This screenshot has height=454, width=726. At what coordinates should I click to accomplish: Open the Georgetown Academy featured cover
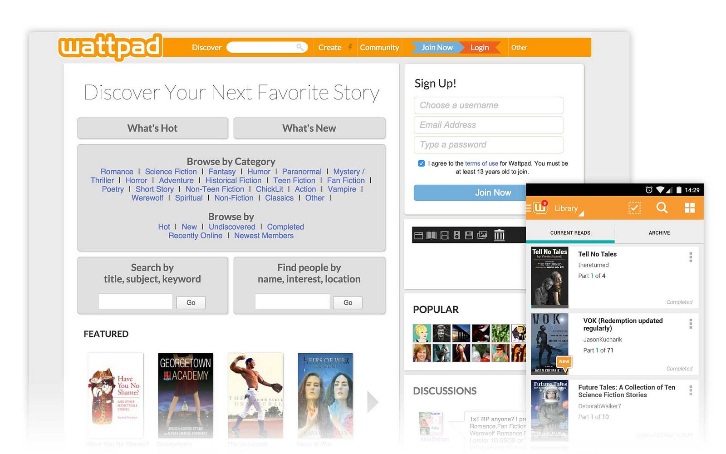185,395
